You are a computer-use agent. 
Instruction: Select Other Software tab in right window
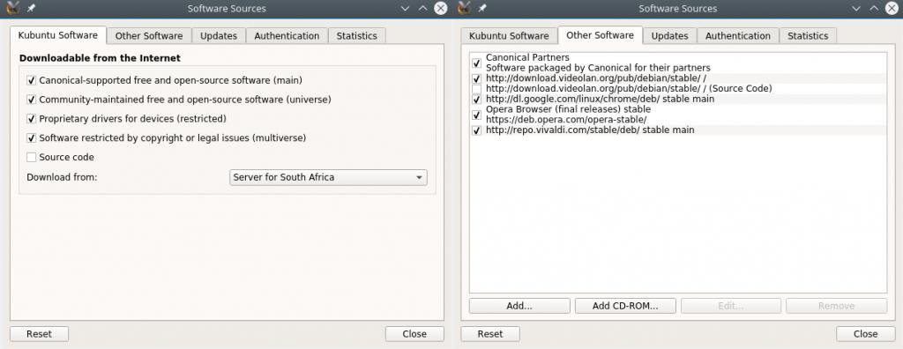point(600,35)
